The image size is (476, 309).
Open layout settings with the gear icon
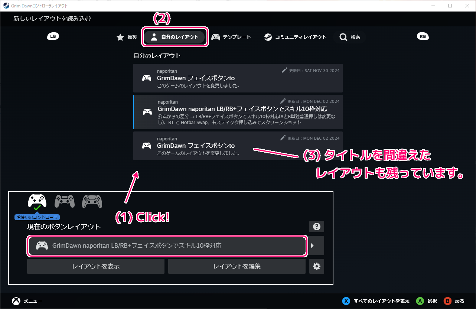tap(317, 266)
